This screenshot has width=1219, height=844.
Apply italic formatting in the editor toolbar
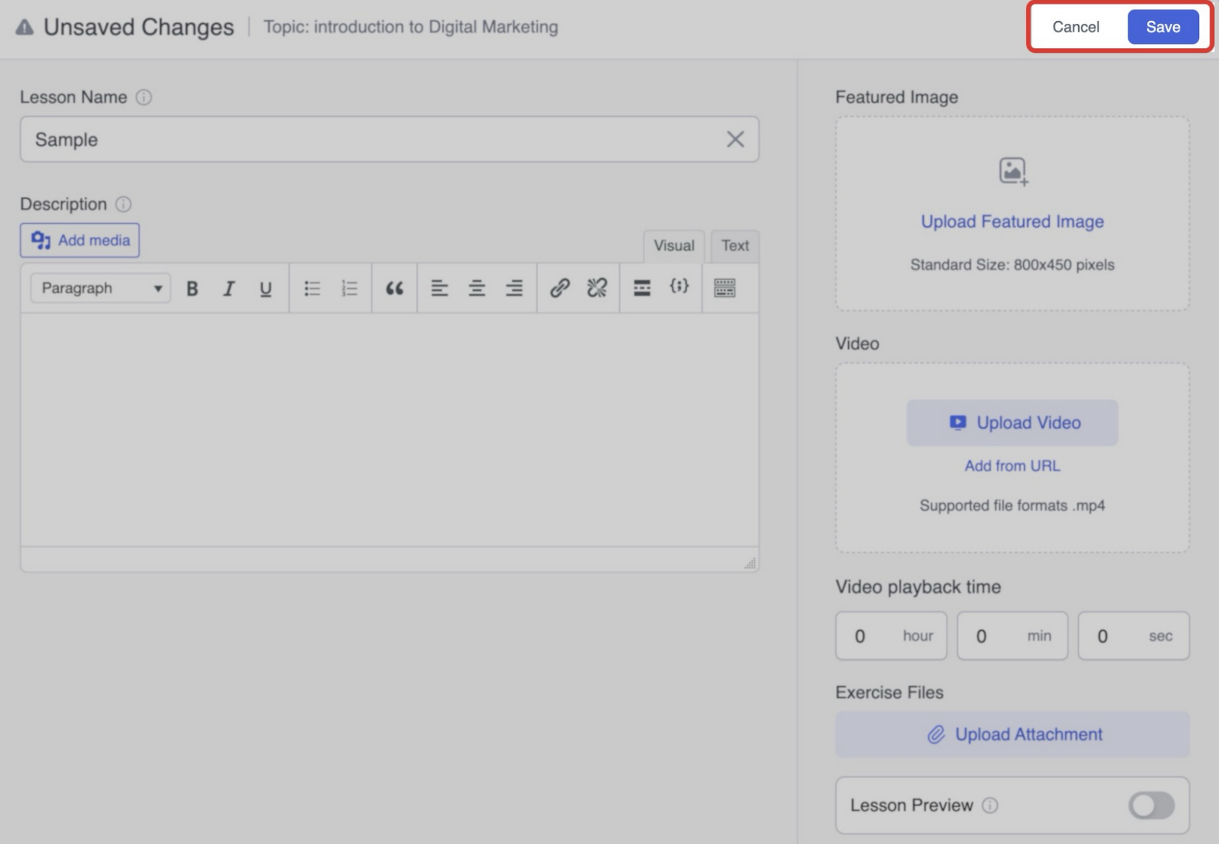pyautogui.click(x=228, y=289)
